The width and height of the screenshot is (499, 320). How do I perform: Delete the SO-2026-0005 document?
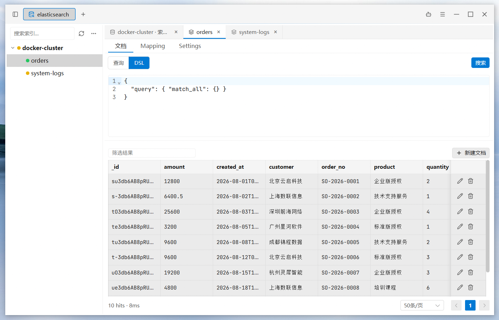point(471,242)
